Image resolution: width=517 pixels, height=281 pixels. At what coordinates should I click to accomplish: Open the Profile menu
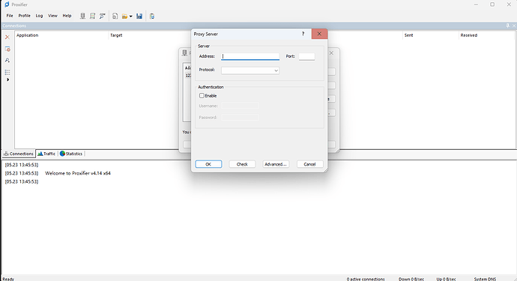pos(25,16)
